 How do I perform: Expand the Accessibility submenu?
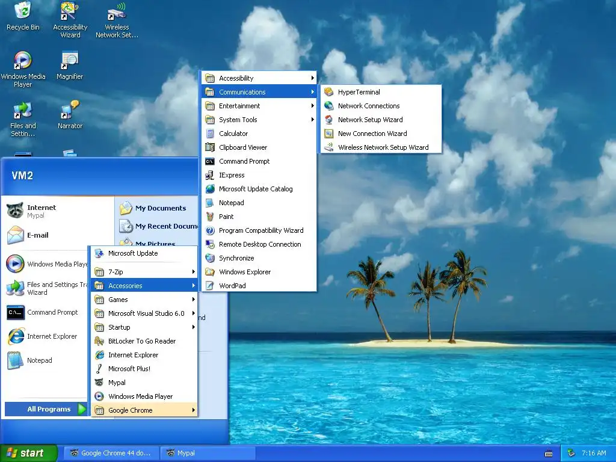tap(259, 78)
